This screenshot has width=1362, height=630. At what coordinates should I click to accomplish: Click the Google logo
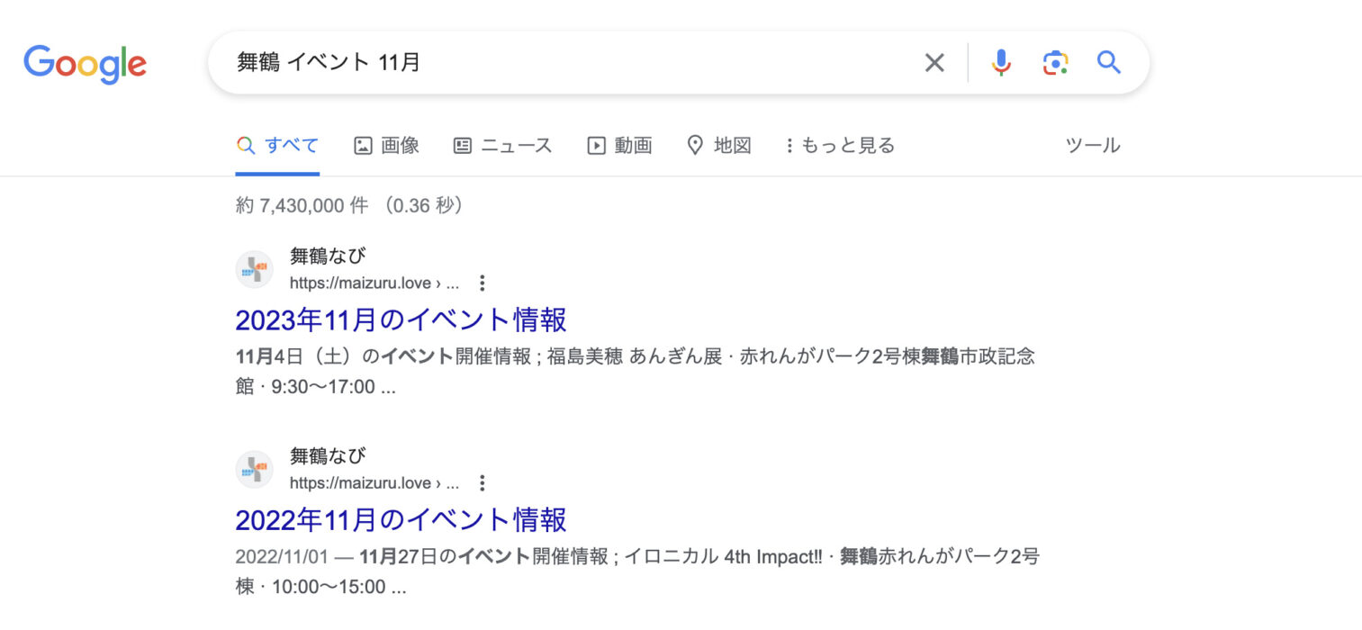[x=85, y=63]
